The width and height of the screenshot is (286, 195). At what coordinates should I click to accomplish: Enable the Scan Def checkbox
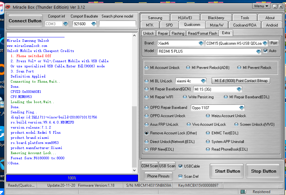pos(181,176)
